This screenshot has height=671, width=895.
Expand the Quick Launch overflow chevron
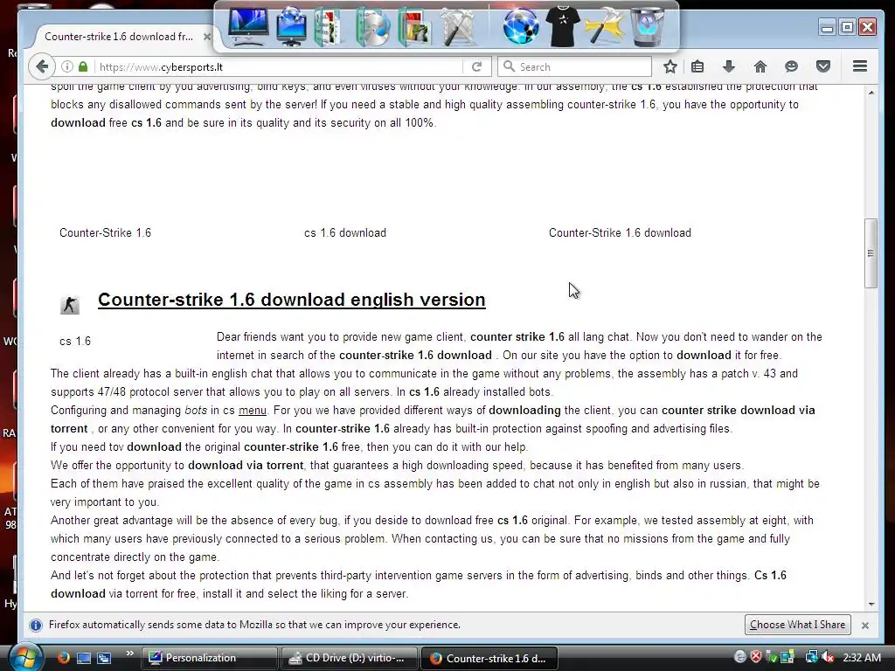point(129,654)
